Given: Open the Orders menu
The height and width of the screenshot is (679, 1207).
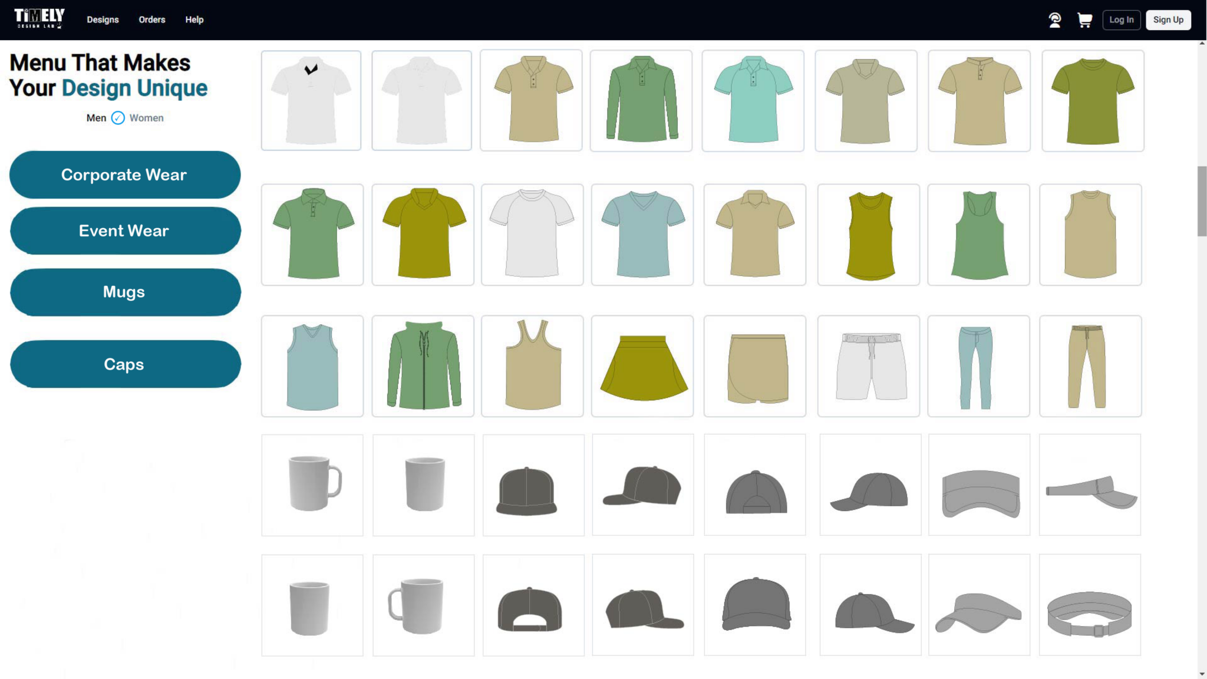Looking at the screenshot, I should point(151,19).
